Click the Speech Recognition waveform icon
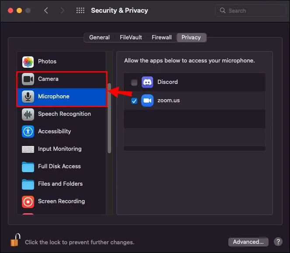This screenshot has height=253, width=290. click(28, 114)
